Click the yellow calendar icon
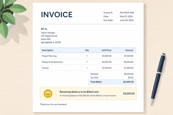The height and width of the screenshot is (115, 173). point(48,94)
